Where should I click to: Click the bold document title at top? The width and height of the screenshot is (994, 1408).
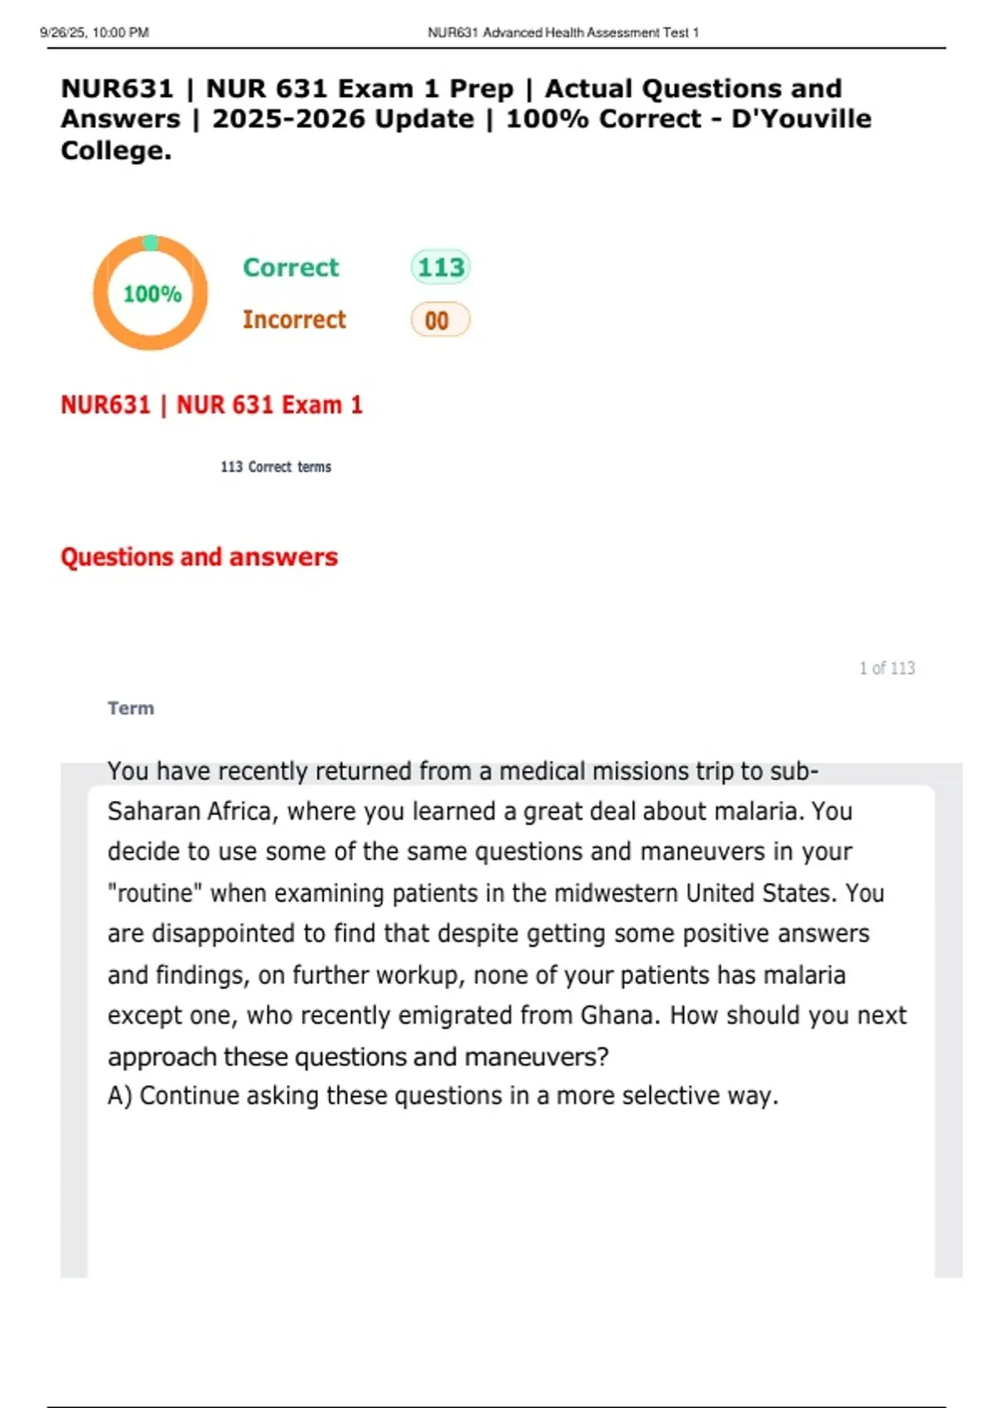click(x=466, y=119)
